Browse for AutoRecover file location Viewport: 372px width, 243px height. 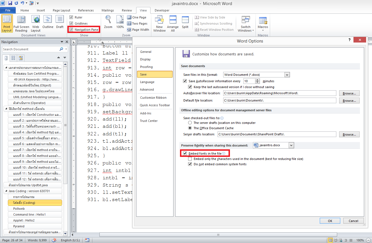[349, 93]
